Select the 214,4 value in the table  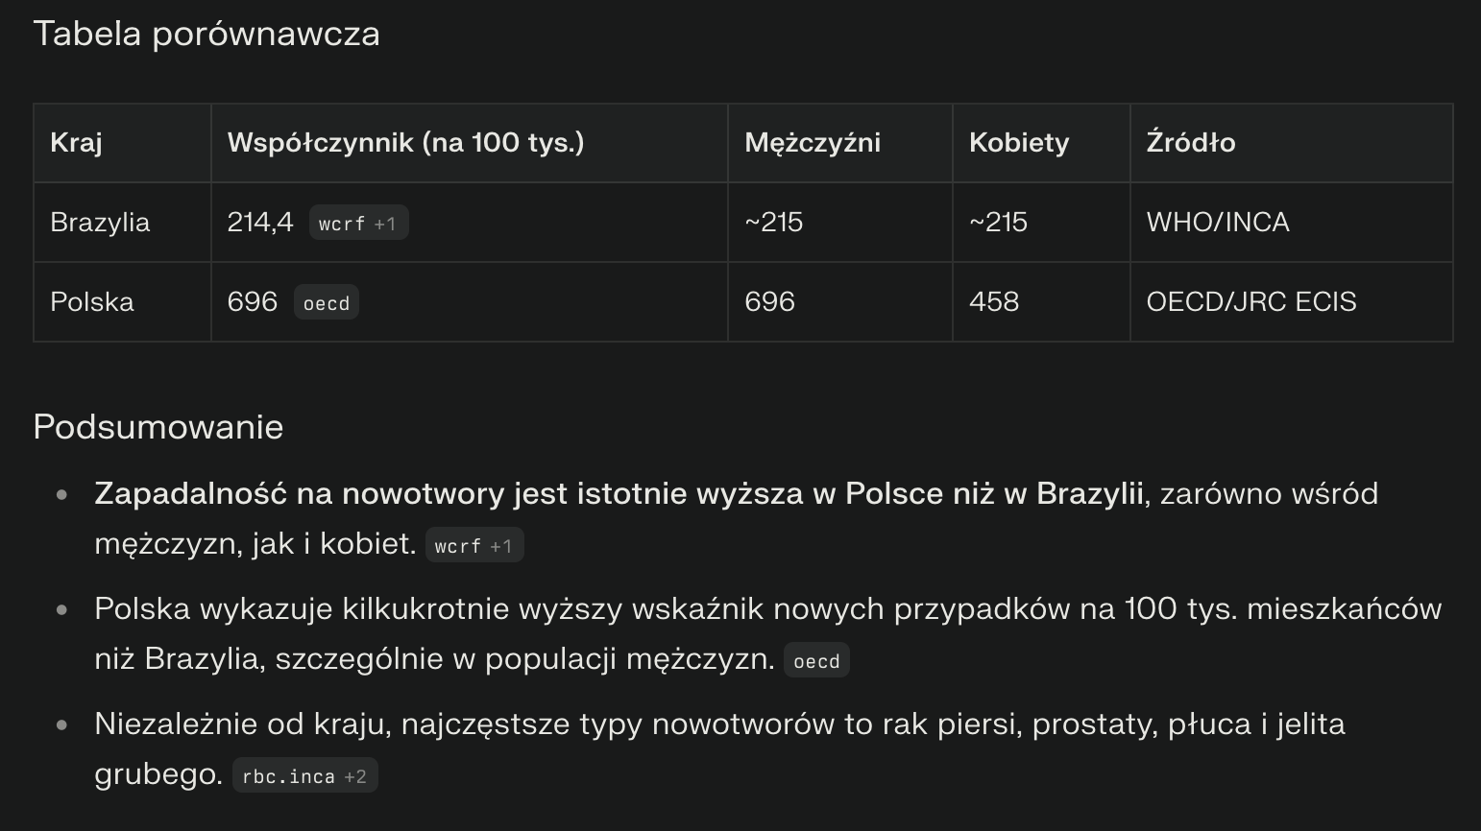pyautogui.click(x=260, y=223)
